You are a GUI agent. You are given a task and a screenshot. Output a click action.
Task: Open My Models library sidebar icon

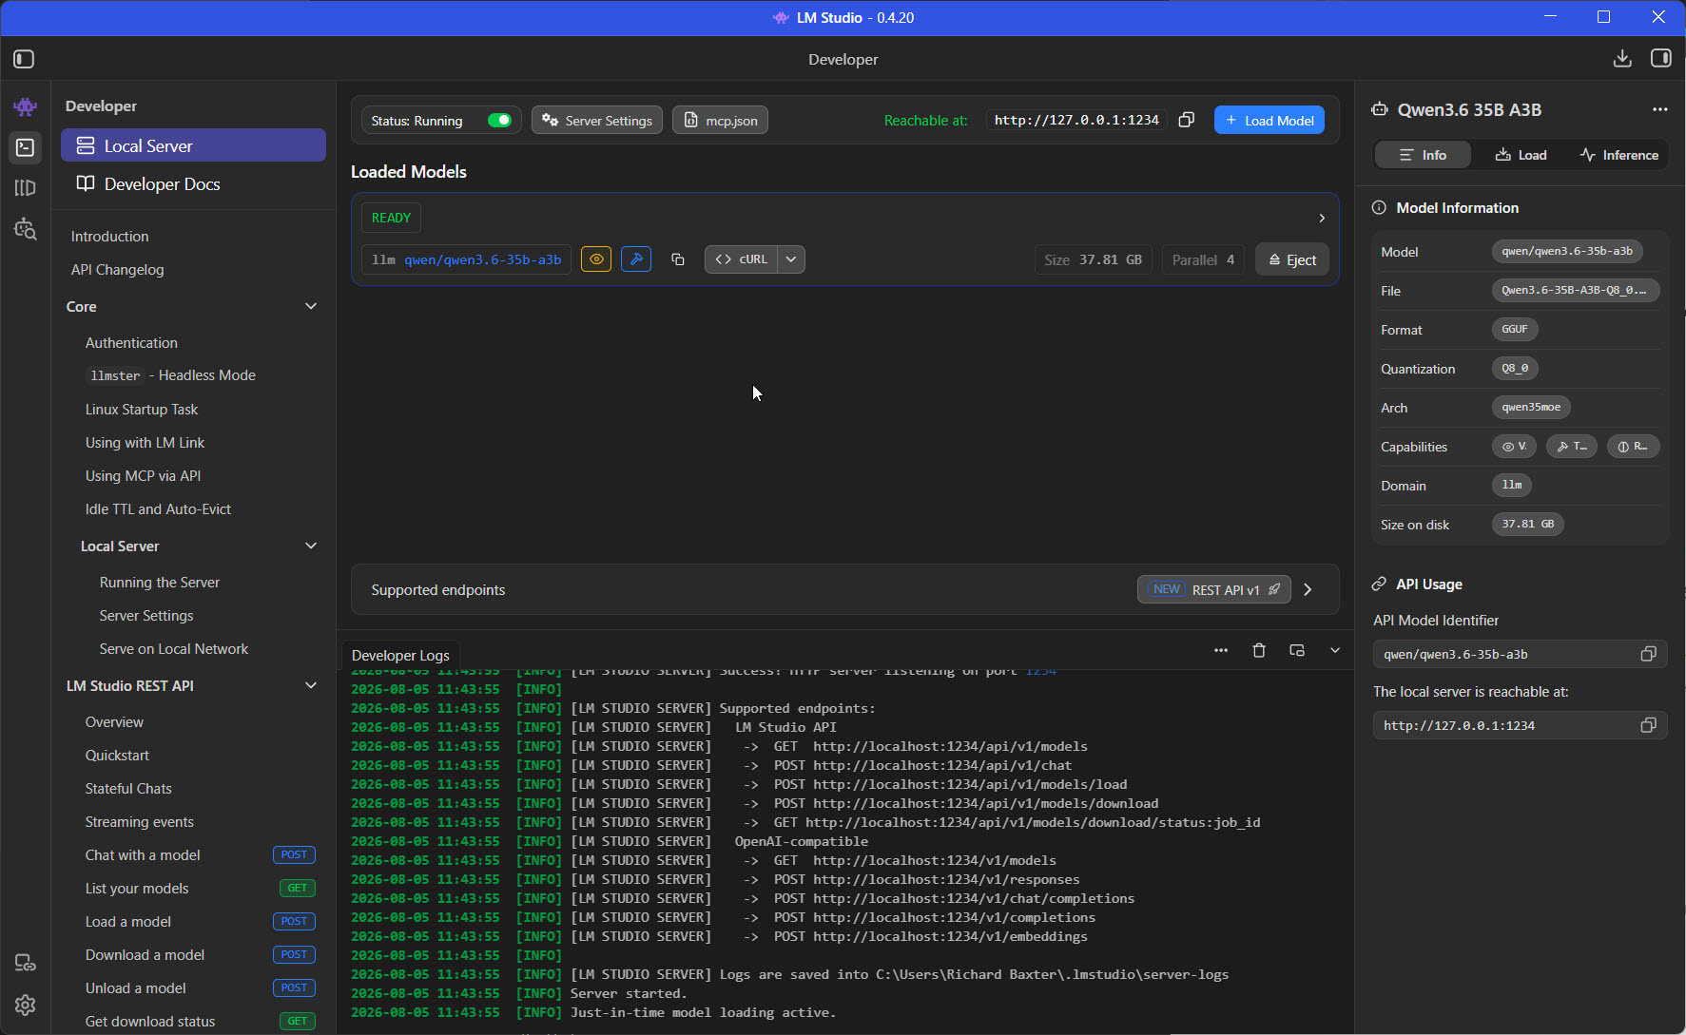(x=26, y=188)
